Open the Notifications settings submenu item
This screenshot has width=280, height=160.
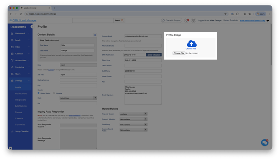pyautogui.click(x=21, y=94)
